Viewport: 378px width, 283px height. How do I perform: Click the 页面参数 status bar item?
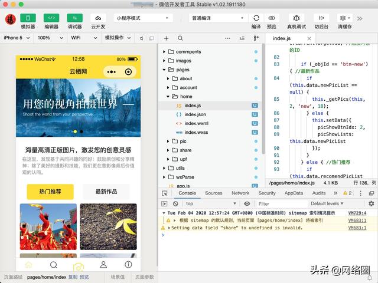[144, 277]
